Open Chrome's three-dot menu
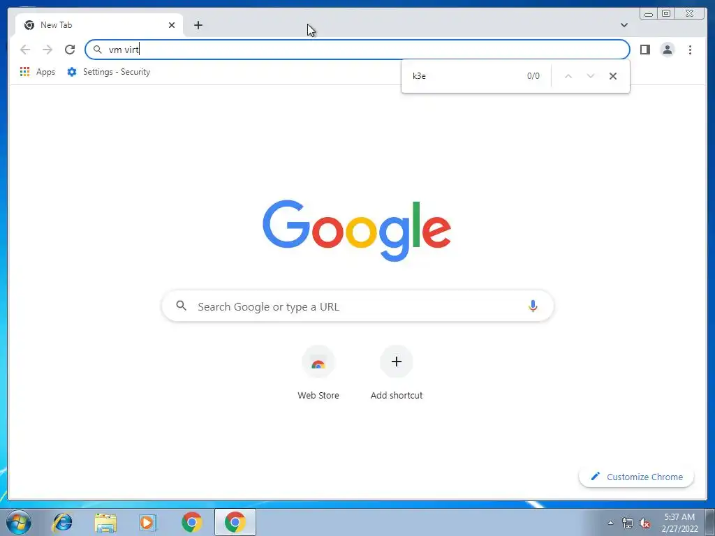This screenshot has height=536, width=715. click(690, 50)
